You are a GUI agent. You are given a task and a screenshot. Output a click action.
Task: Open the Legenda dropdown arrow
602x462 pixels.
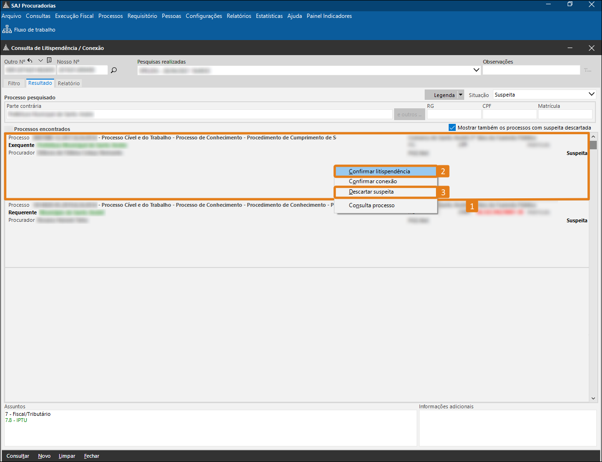point(460,95)
